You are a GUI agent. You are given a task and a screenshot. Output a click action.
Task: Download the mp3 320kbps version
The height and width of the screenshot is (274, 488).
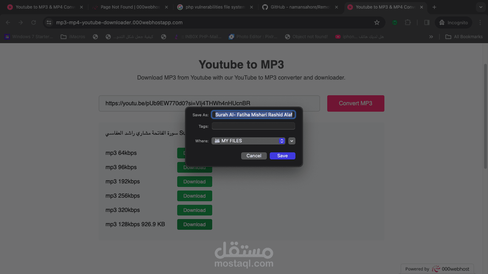point(195,210)
